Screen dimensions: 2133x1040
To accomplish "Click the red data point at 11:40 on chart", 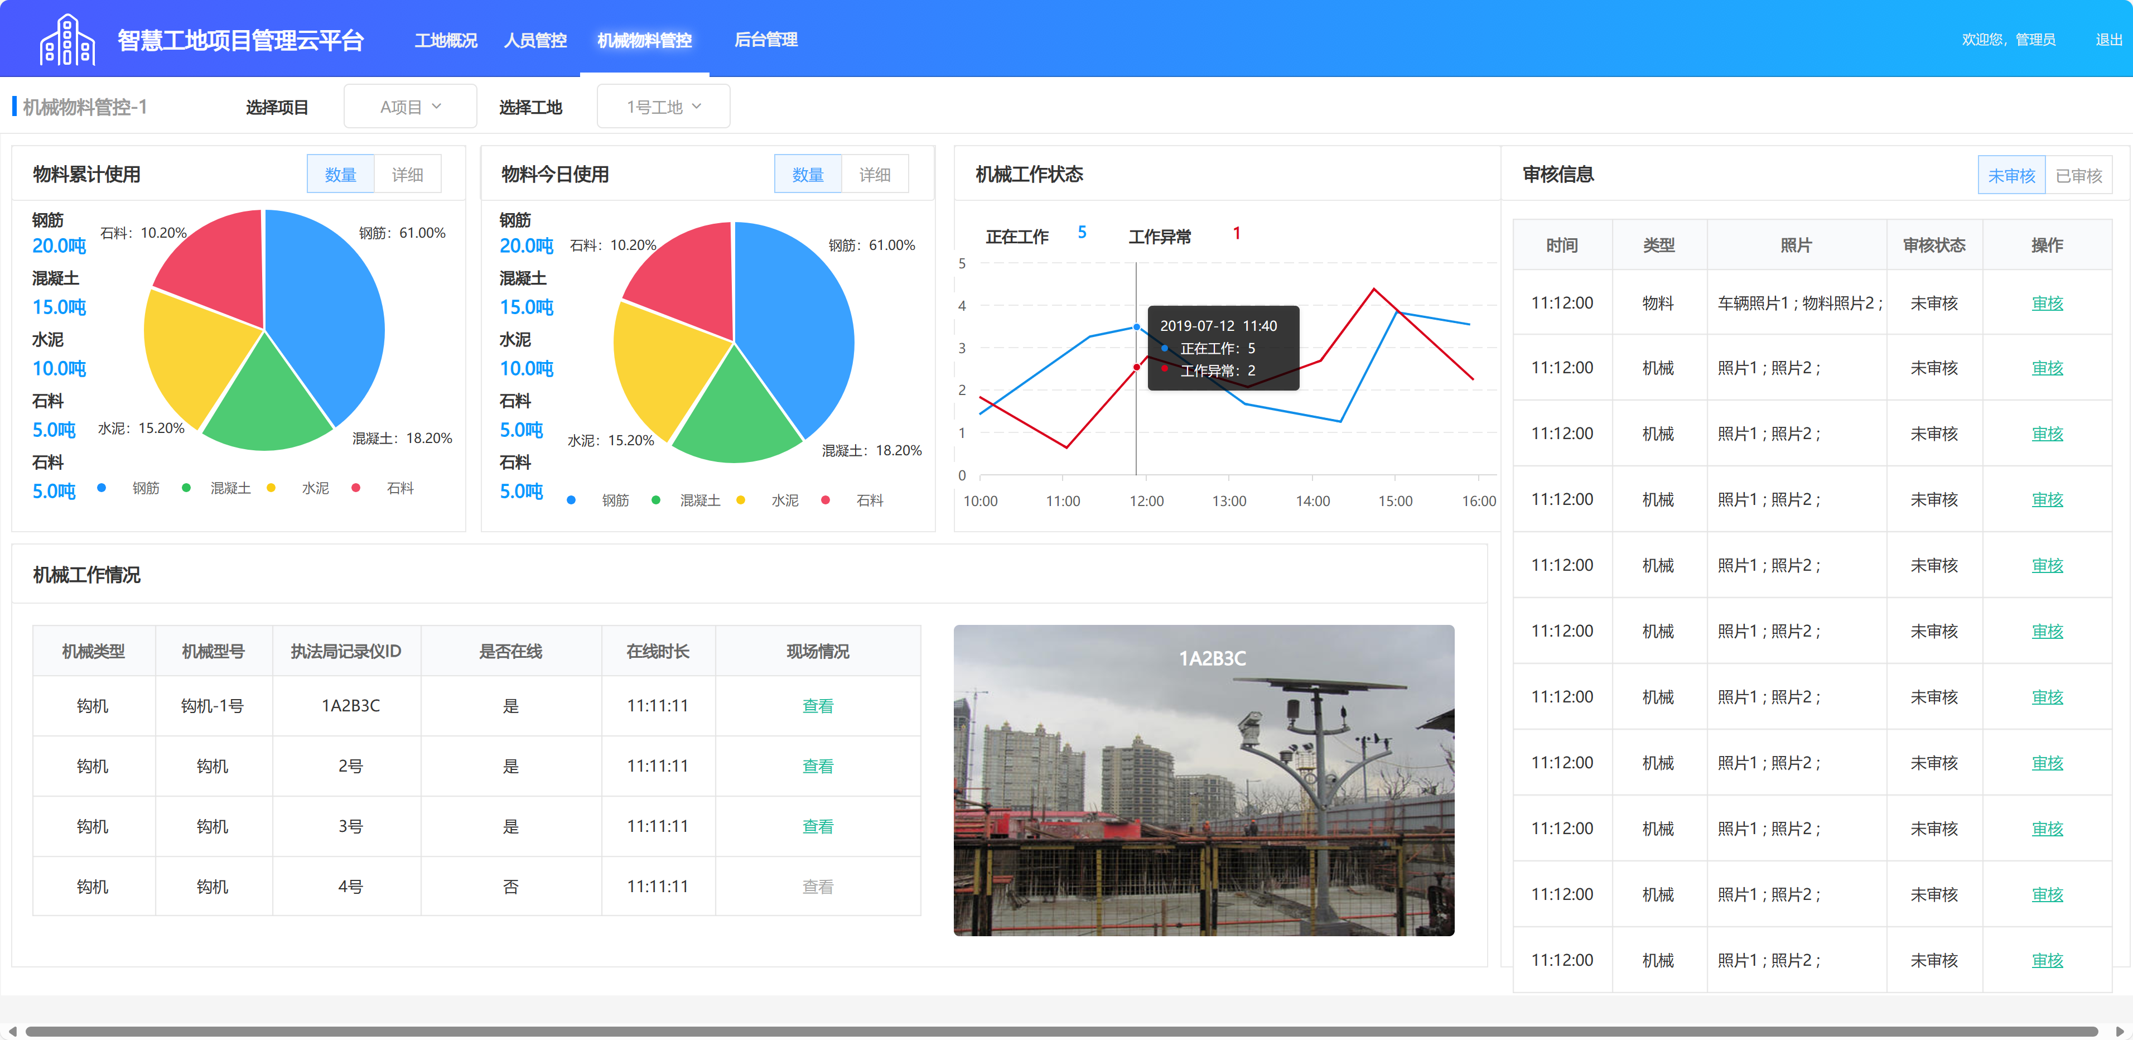I will click(1136, 368).
